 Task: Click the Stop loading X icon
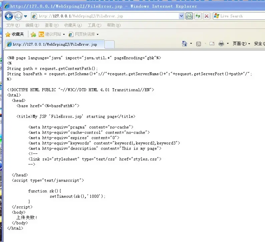207,16
